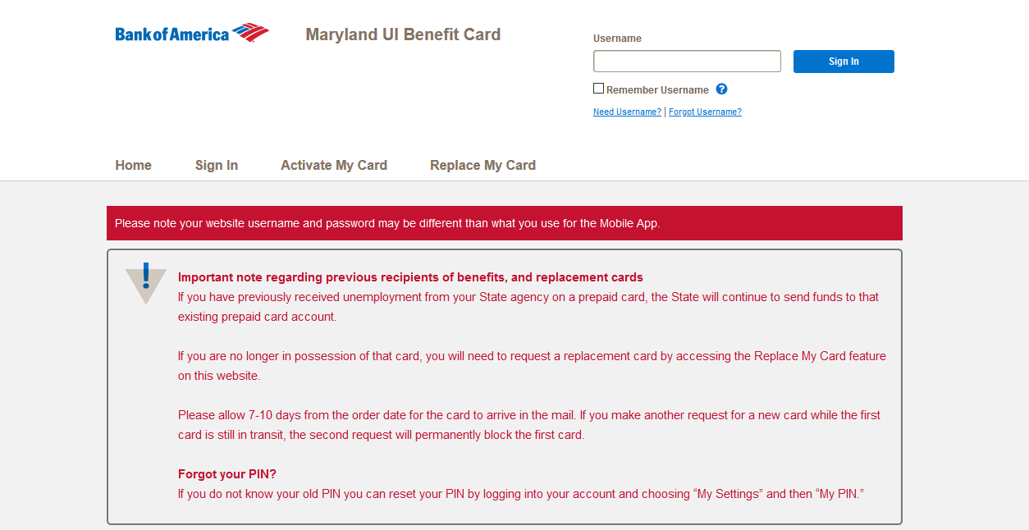1029x530 pixels.
Task: Click the Maryland UI Benefit Card title
Action: pyautogui.click(x=403, y=34)
